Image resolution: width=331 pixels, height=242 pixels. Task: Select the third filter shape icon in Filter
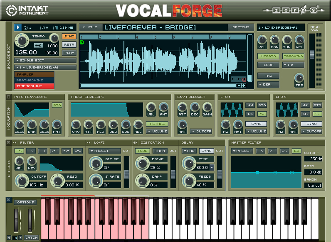tap(43, 151)
